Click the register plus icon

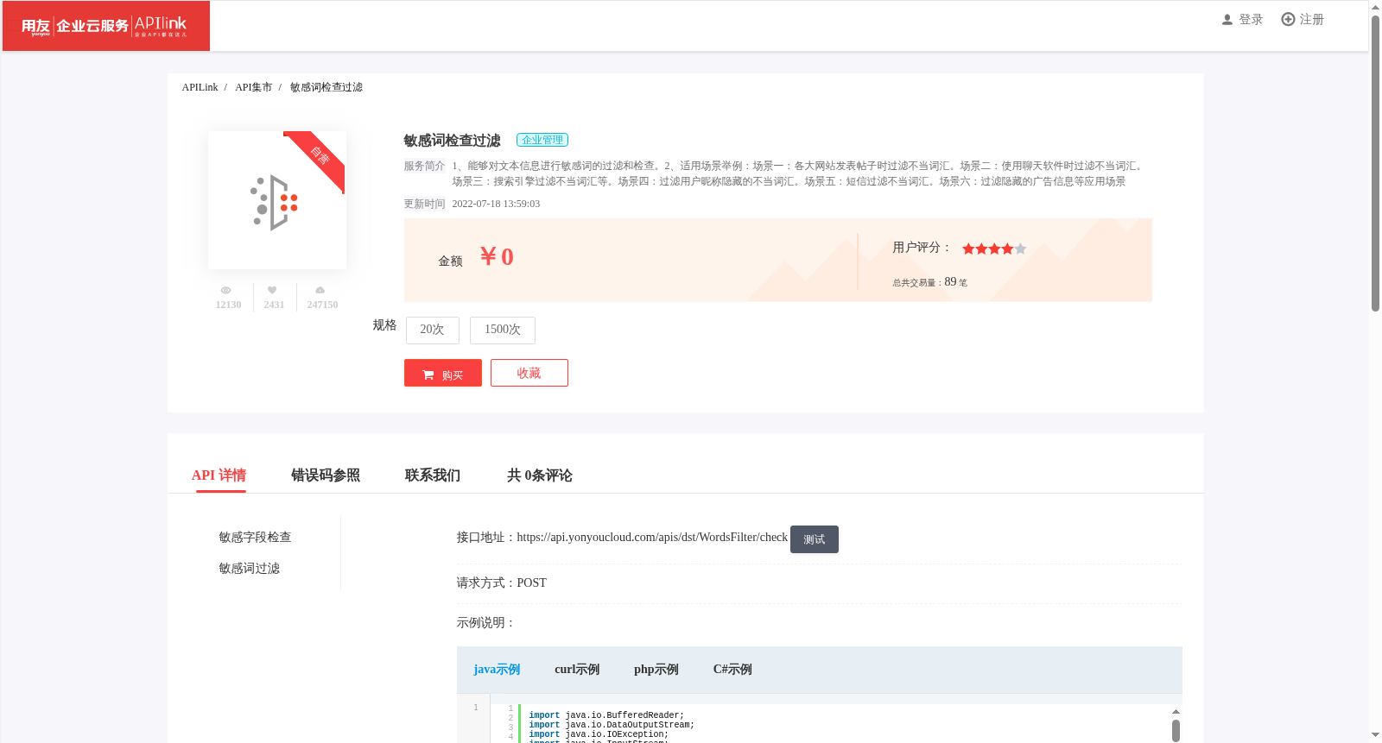pyautogui.click(x=1288, y=20)
